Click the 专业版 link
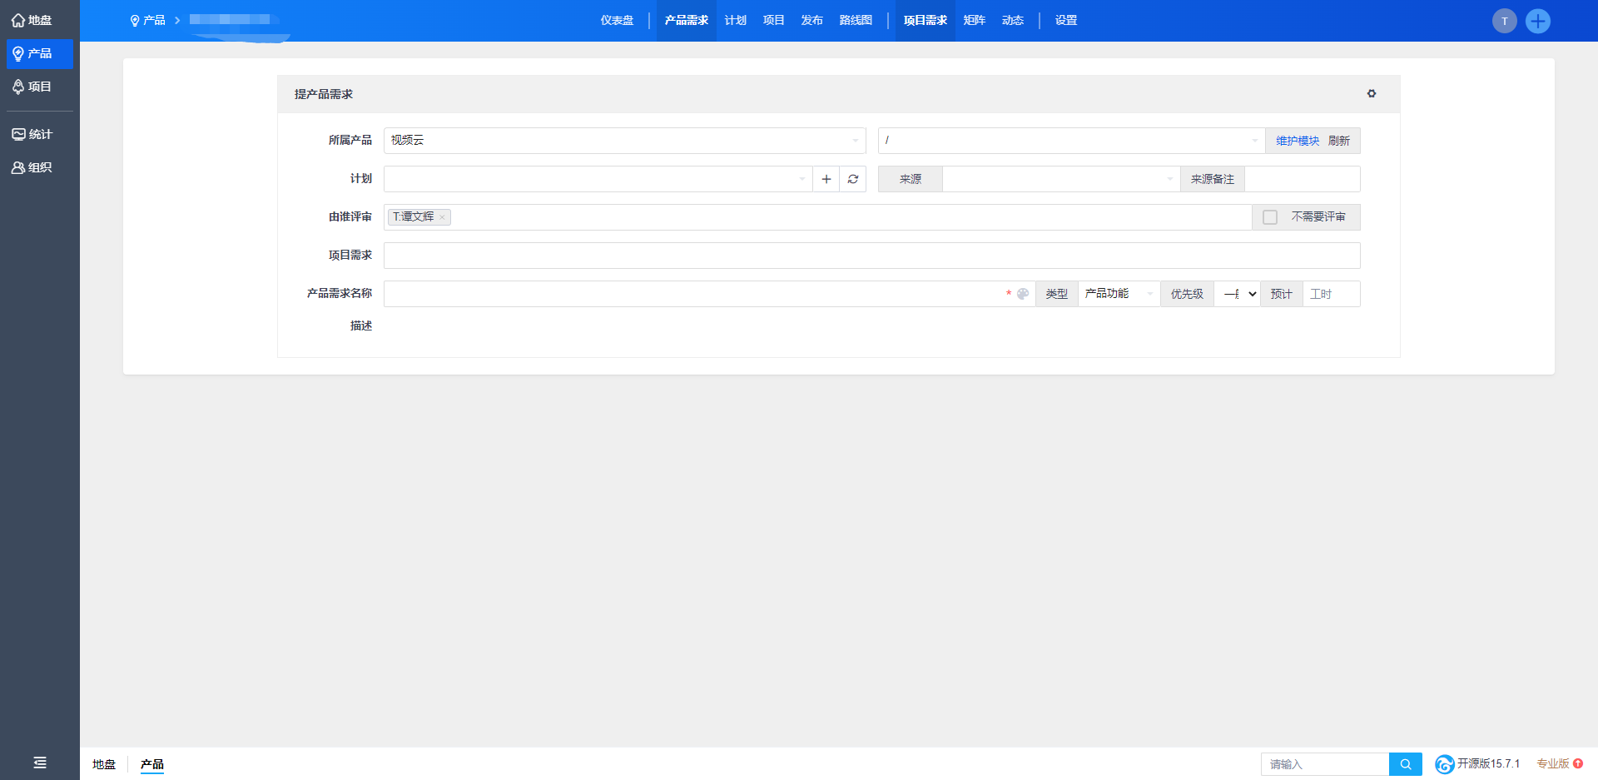1598x780 pixels. 1553,763
